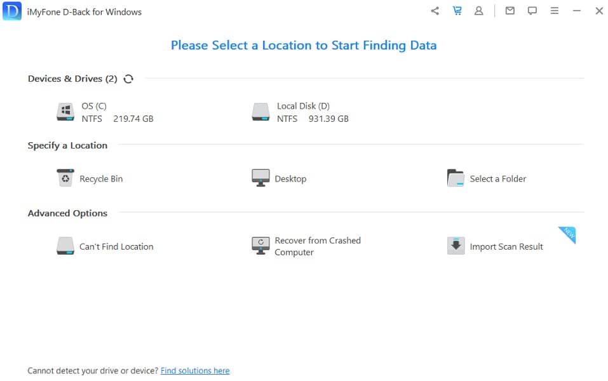The image size is (608, 381).
Task: Select 'Recover from Crashed Computer' text
Action: [x=318, y=246]
